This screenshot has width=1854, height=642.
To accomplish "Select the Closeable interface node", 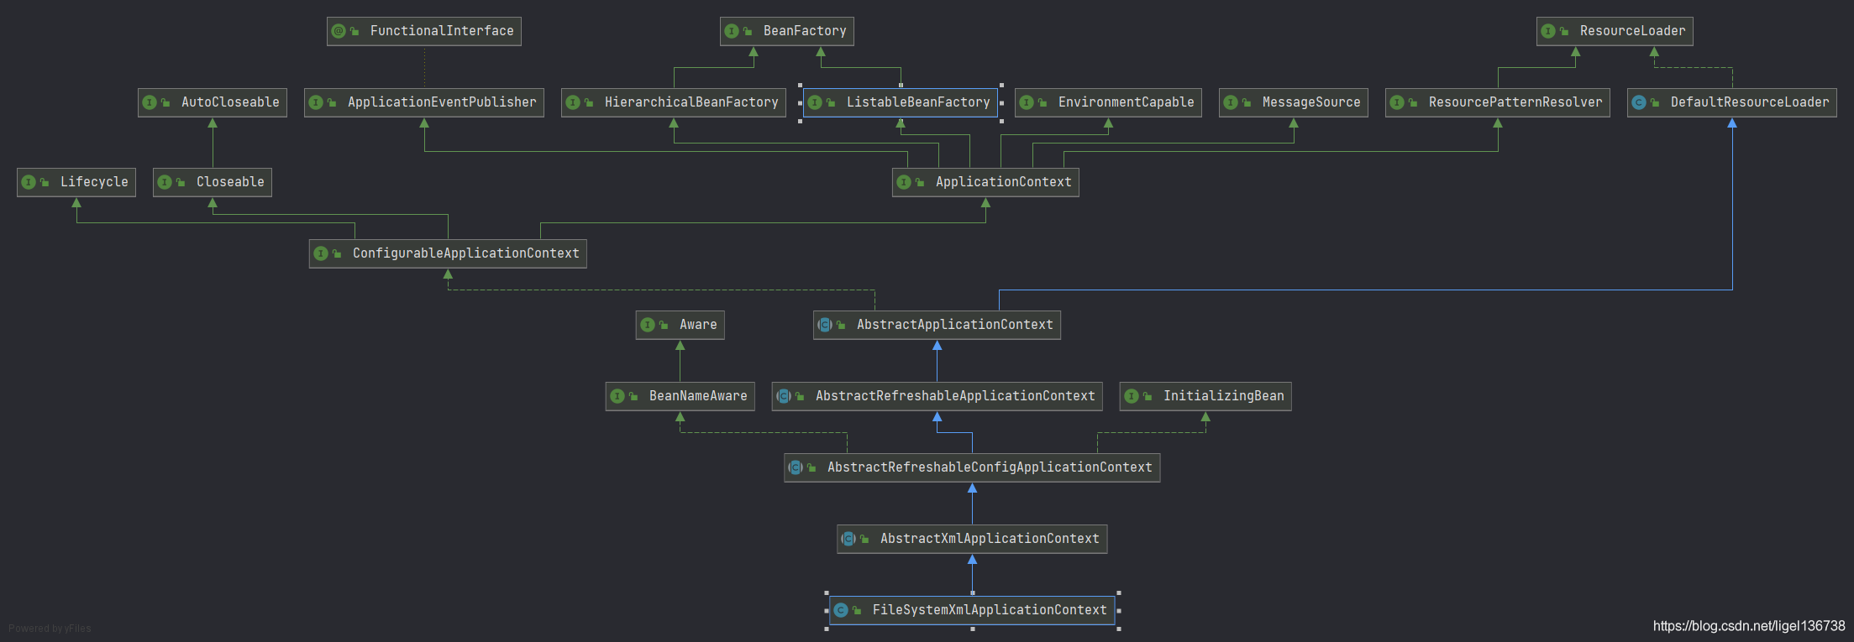I will coord(213,182).
